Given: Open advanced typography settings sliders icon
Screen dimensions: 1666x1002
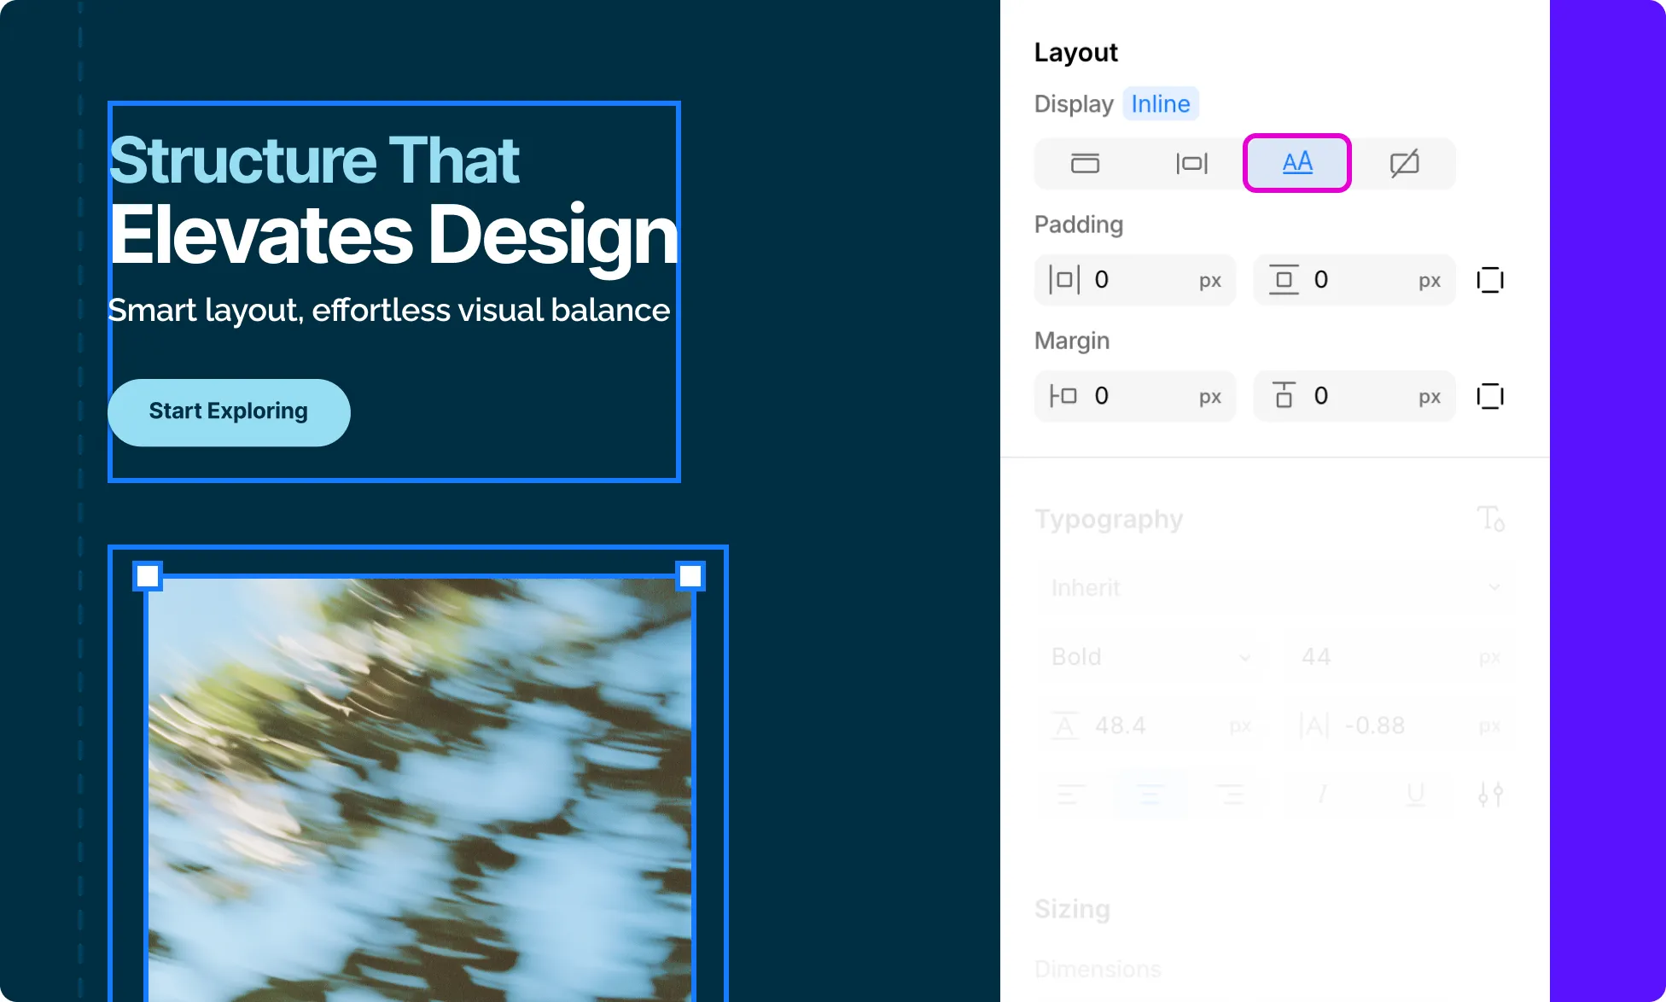Looking at the screenshot, I should coord(1491,795).
